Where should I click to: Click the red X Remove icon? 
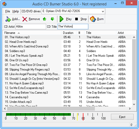[x=25, y=19]
